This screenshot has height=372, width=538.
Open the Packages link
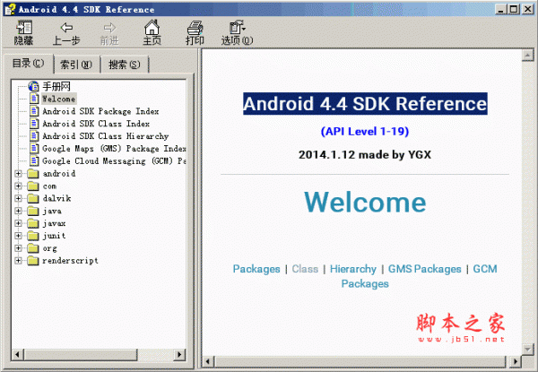pos(256,269)
